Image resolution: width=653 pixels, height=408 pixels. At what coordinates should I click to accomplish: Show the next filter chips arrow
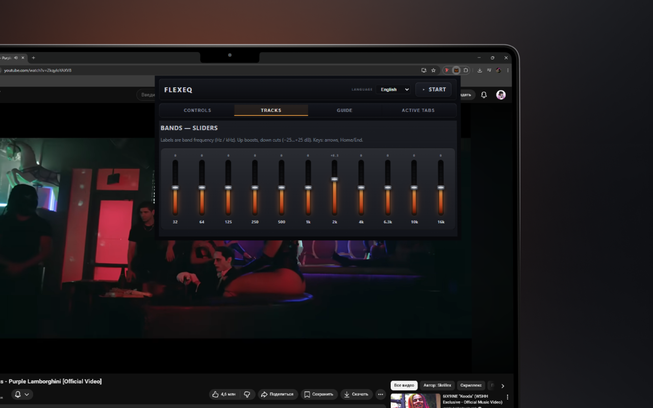tap(503, 386)
